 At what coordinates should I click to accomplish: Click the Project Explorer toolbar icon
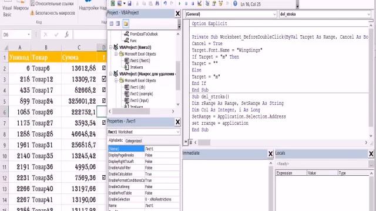coord(207,4)
